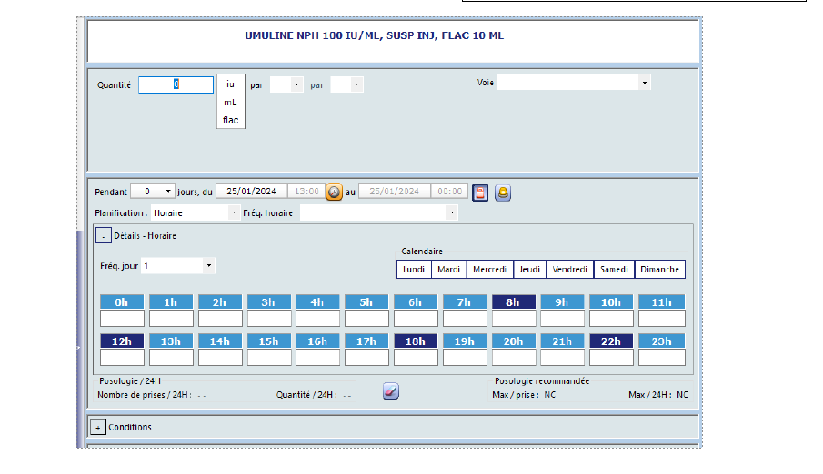Viewport: 823px width, 474px height.
Task: Toggle the Mercredi calendar day
Action: click(x=489, y=269)
